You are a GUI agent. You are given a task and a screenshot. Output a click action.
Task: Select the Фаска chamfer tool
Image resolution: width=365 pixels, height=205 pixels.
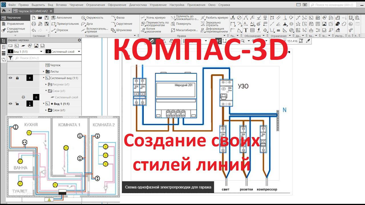click(x=118, y=18)
